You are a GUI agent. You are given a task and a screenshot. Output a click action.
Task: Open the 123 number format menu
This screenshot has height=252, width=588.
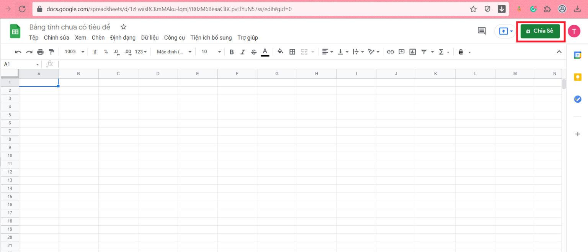[141, 52]
